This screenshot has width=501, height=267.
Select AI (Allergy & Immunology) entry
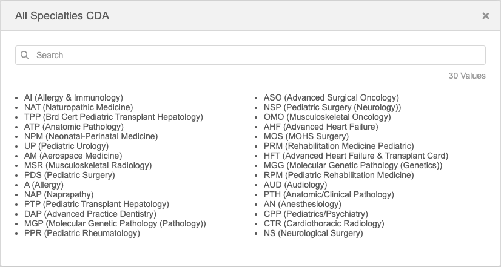pyautogui.click(x=73, y=97)
